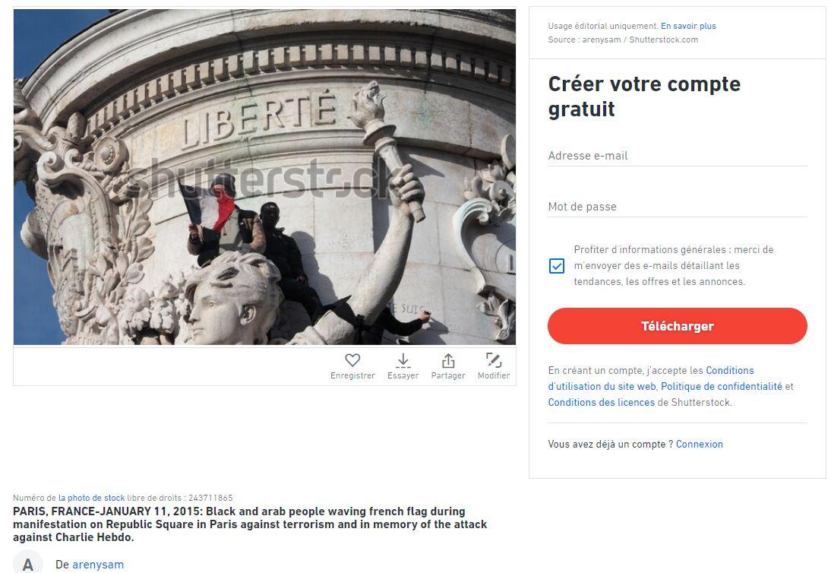Open Politique de confidentialité link

click(x=722, y=386)
